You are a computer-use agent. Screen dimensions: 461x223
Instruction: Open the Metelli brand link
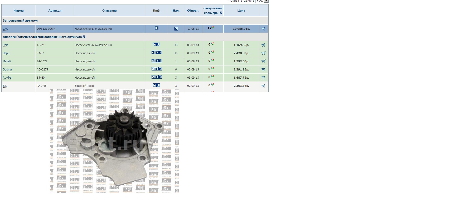[7, 61]
